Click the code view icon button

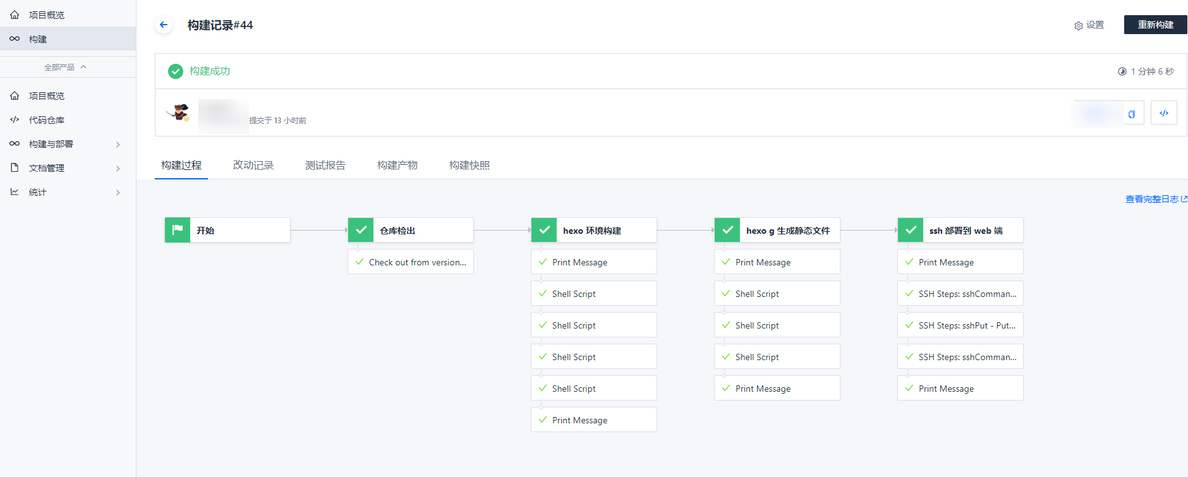pos(1163,113)
